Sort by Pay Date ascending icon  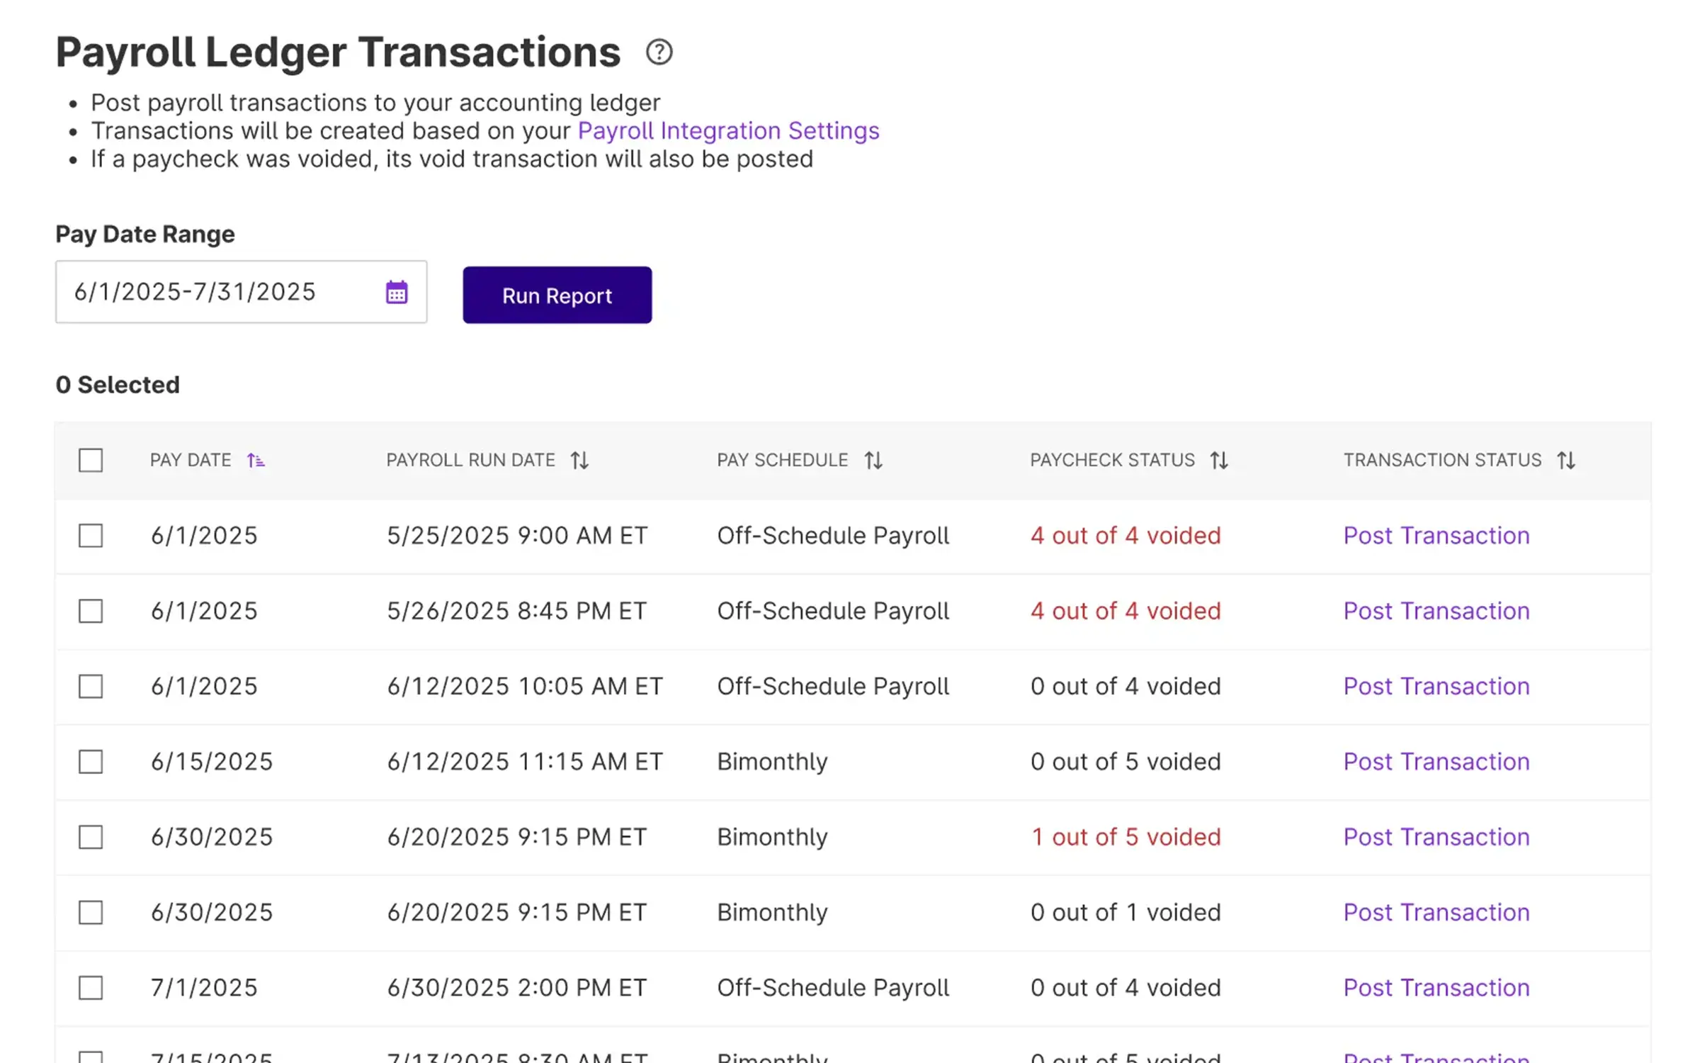[256, 461]
